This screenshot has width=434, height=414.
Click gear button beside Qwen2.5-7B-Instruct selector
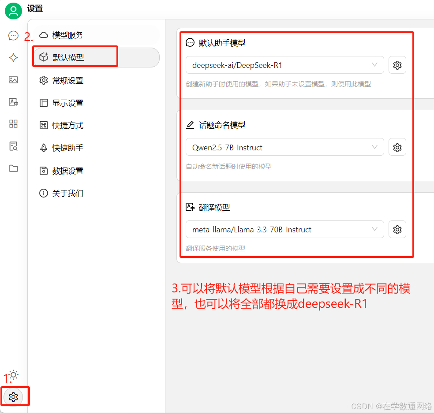point(397,147)
